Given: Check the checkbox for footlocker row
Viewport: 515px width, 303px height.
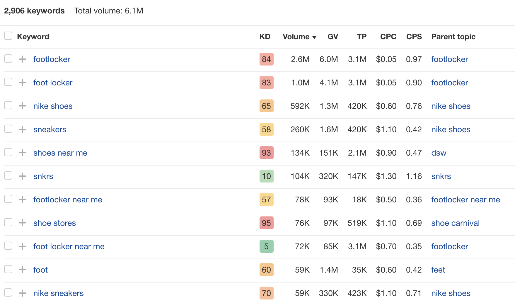Looking at the screenshot, I should tap(8, 58).
